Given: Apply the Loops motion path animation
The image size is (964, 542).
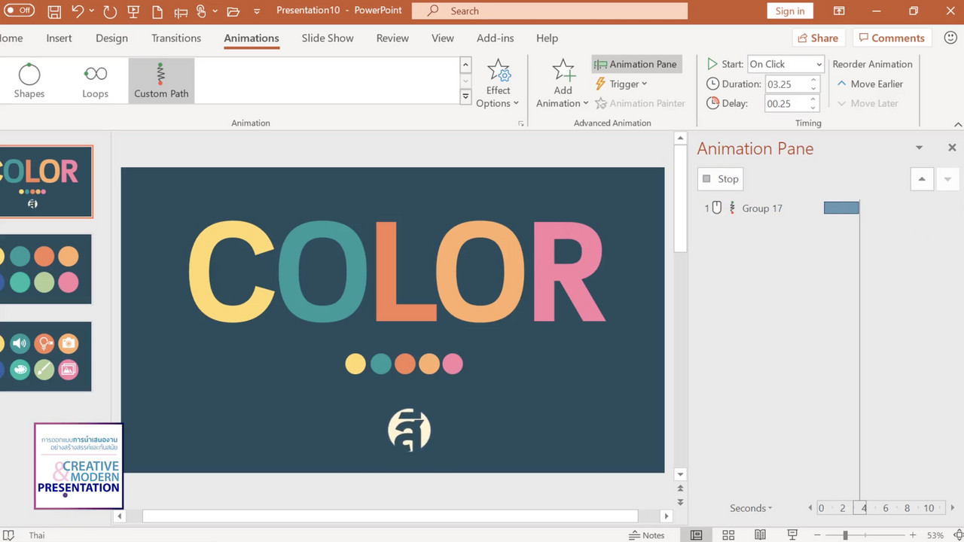Looking at the screenshot, I should [x=95, y=81].
